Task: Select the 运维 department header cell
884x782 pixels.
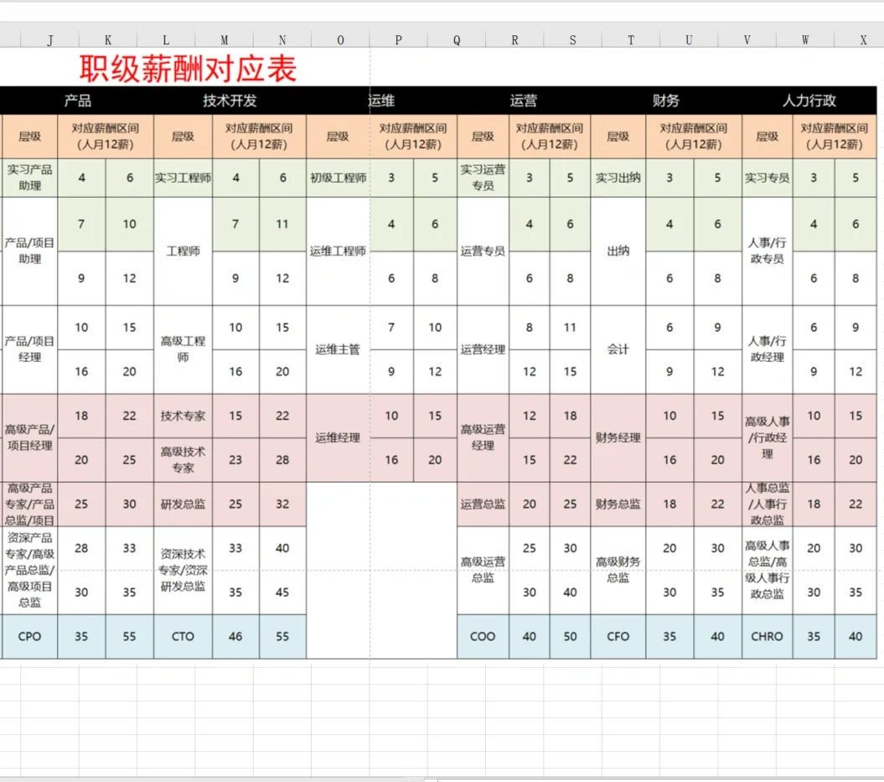Action: click(x=381, y=101)
